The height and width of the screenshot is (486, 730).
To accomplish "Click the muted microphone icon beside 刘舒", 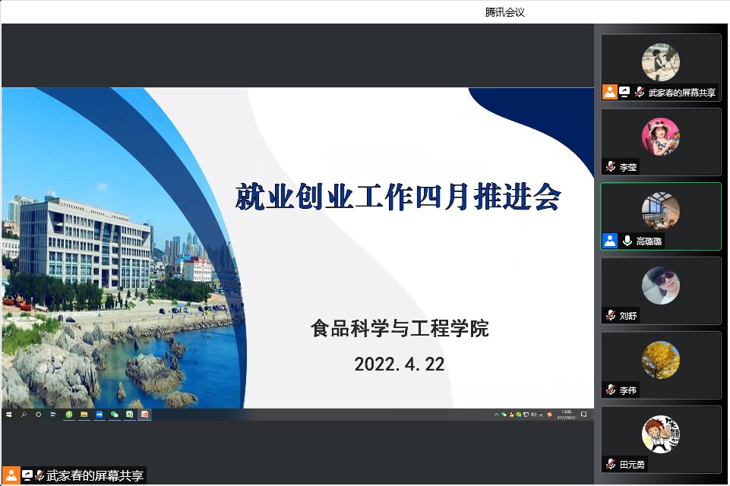I will 610,316.
